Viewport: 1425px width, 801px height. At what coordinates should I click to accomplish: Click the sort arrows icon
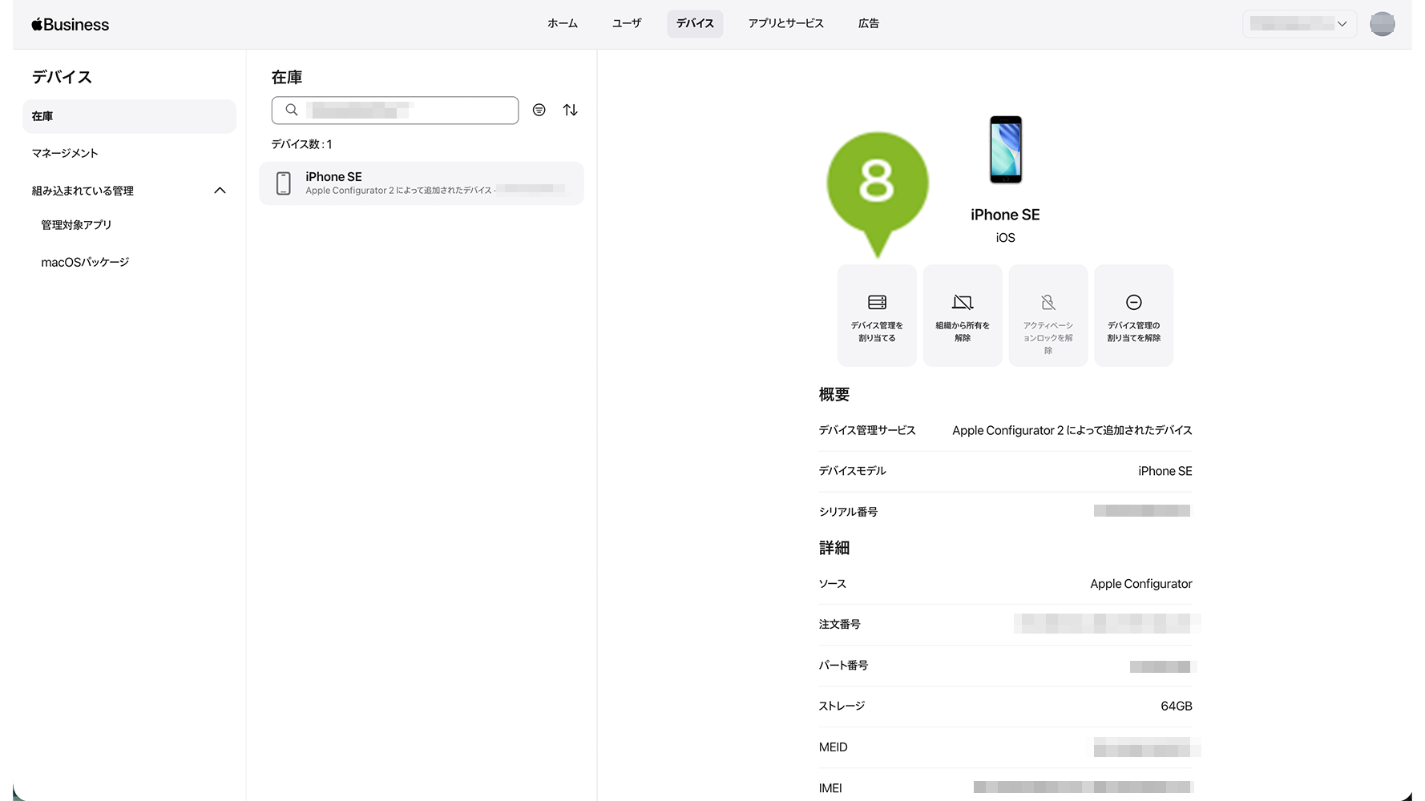[x=570, y=110]
